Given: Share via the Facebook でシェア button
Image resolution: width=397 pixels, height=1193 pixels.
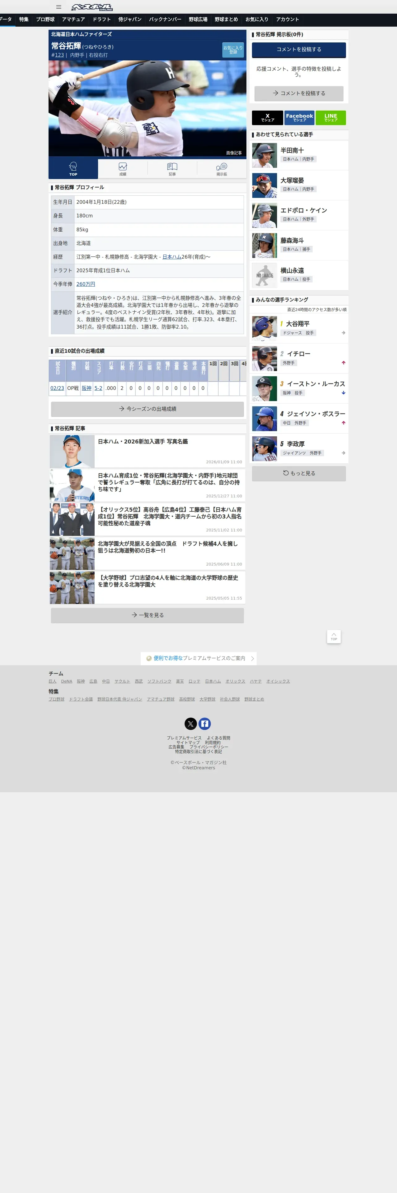Looking at the screenshot, I should coord(299,118).
